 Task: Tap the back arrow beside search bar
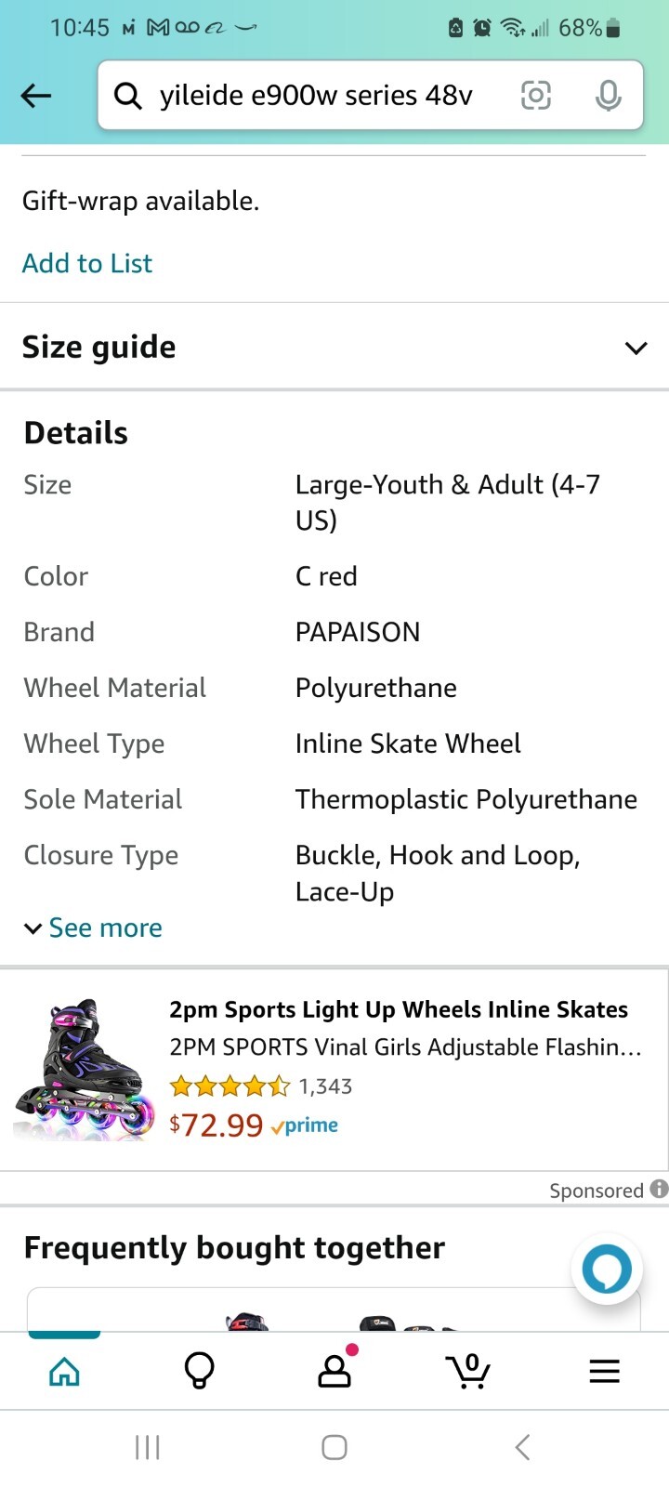tap(35, 96)
